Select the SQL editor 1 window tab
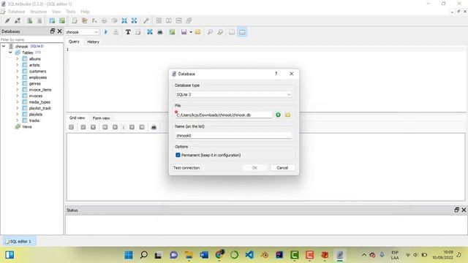This screenshot has height=263, width=468. pyautogui.click(x=20, y=241)
